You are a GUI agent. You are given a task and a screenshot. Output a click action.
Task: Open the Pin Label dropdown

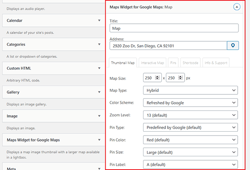point(191,164)
